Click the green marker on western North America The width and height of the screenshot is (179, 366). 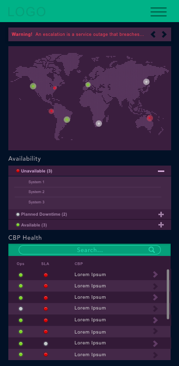point(33,86)
